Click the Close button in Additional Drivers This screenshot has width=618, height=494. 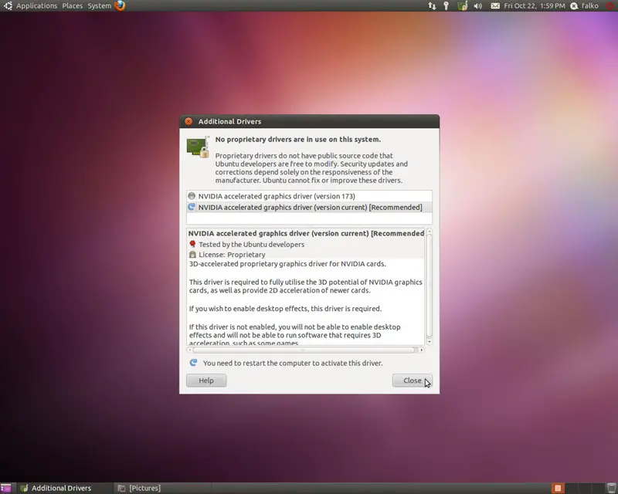(413, 381)
